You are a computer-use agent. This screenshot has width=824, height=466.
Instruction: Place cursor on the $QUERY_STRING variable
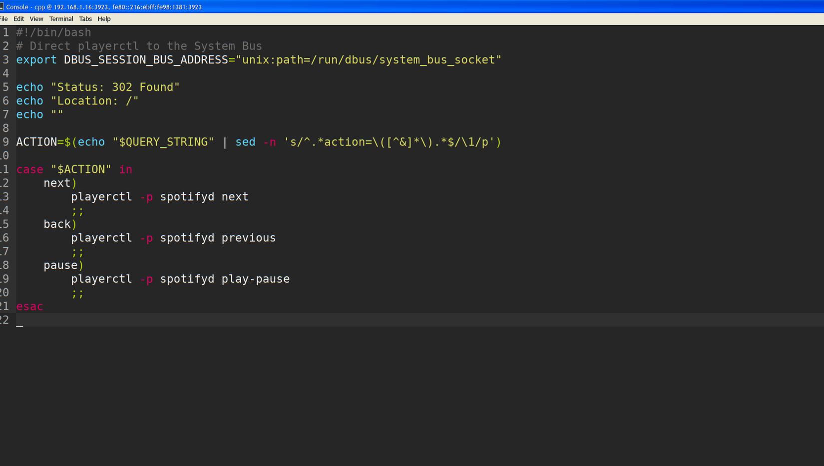[x=163, y=142]
